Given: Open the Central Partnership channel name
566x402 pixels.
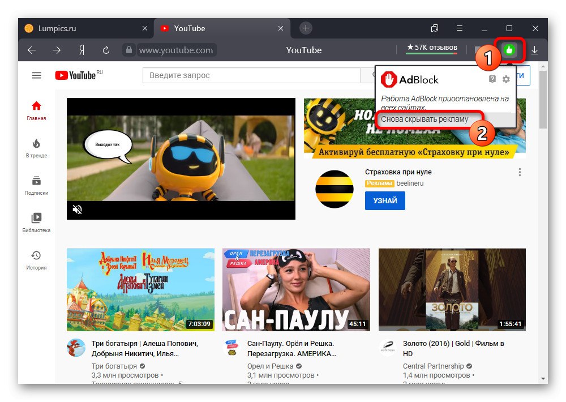Looking at the screenshot, I should pos(433,366).
